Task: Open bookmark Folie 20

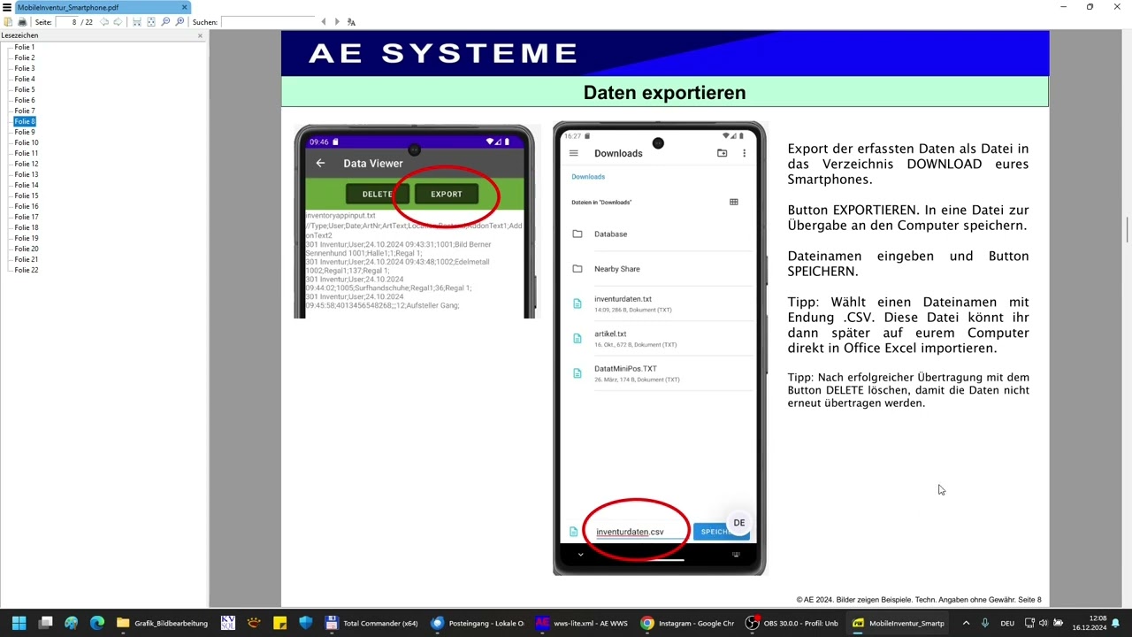Action: coord(27,249)
